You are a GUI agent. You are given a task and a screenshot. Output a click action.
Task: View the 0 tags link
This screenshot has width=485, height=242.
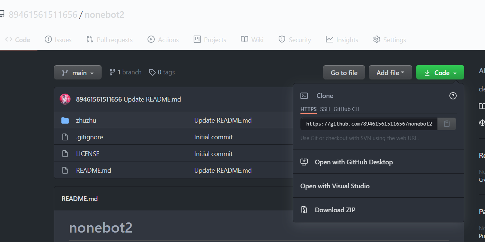pos(162,72)
